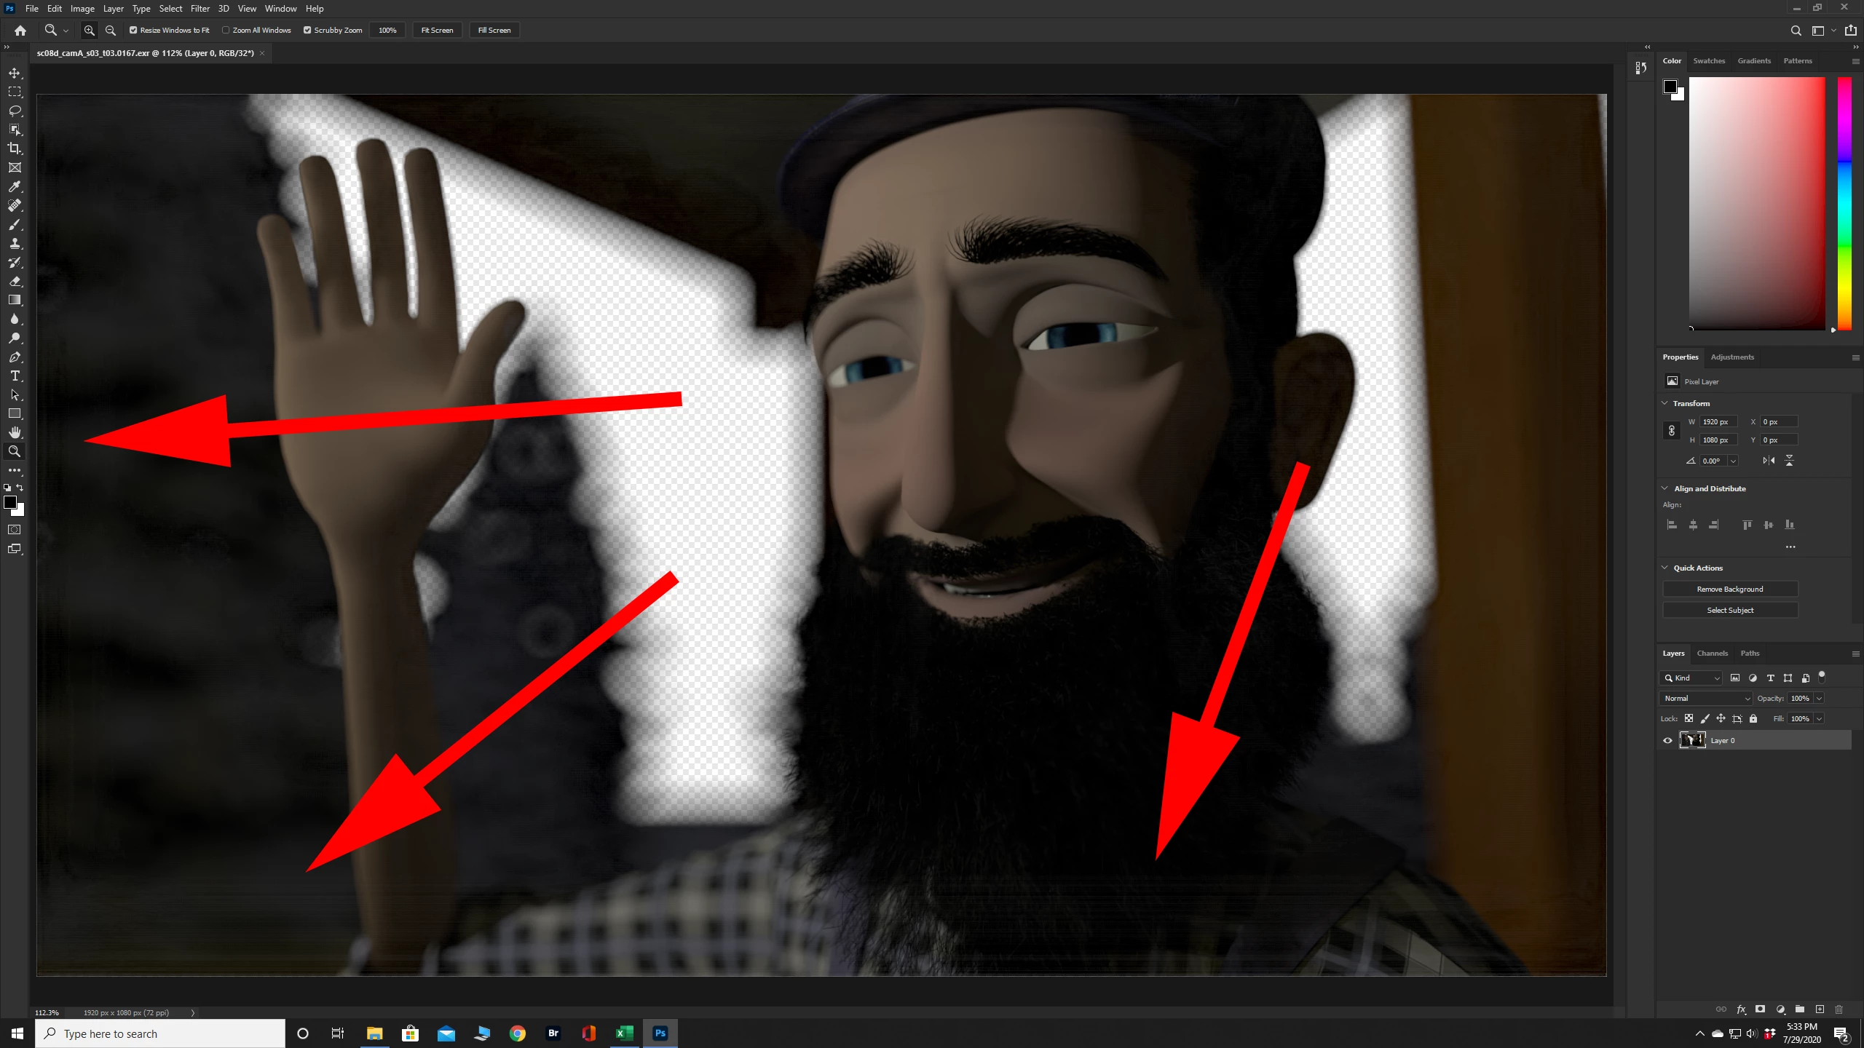Hide Layer 0 with eye icon
Image resolution: width=1864 pixels, height=1048 pixels.
tap(1667, 741)
